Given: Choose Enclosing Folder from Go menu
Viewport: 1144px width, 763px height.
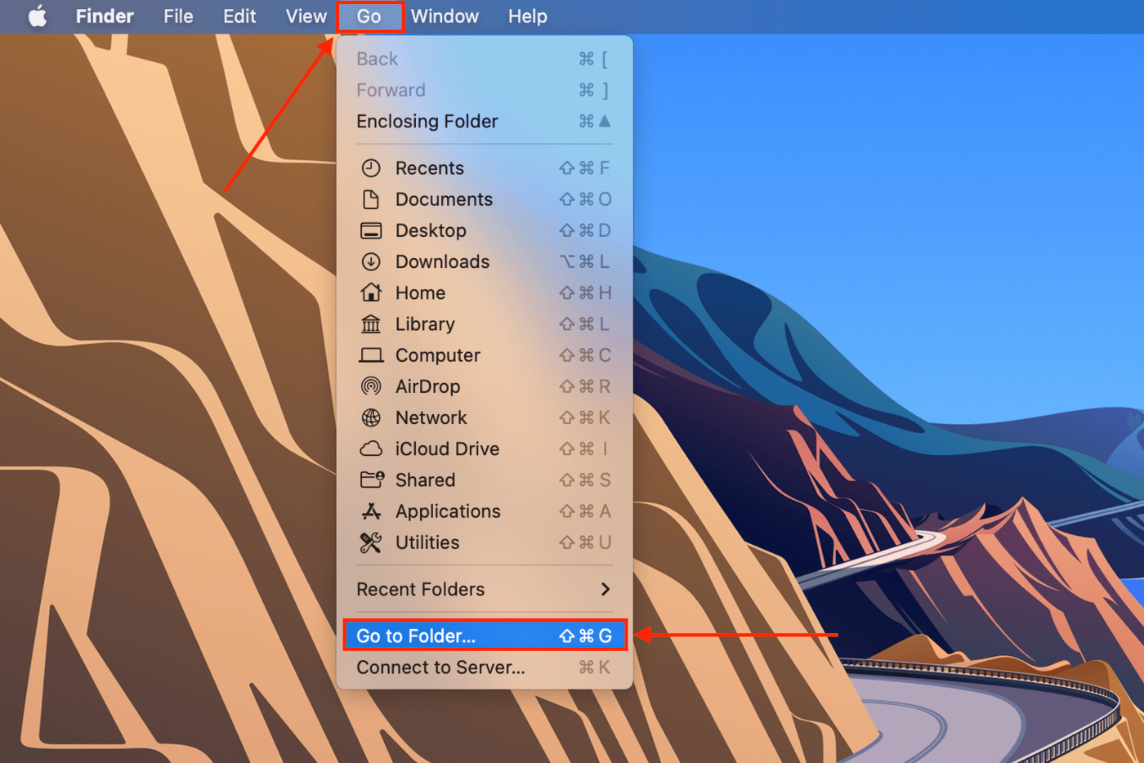Looking at the screenshot, I should 485,122.
